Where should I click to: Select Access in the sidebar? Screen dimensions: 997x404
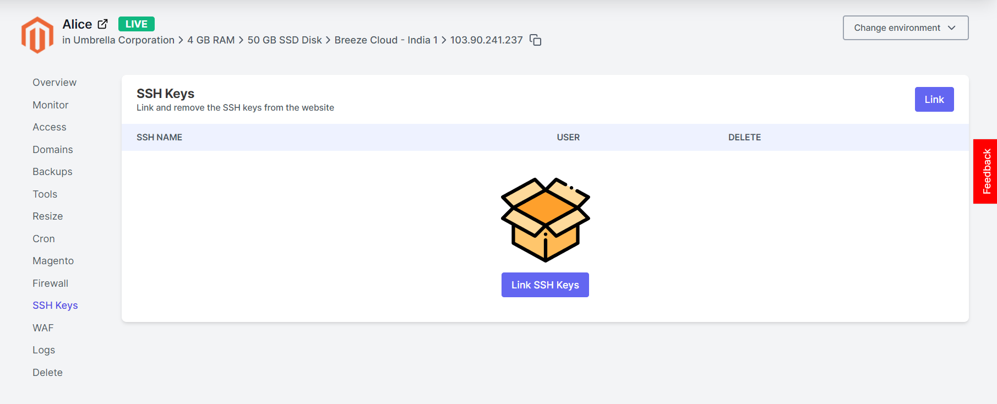(x=50, y=127)
